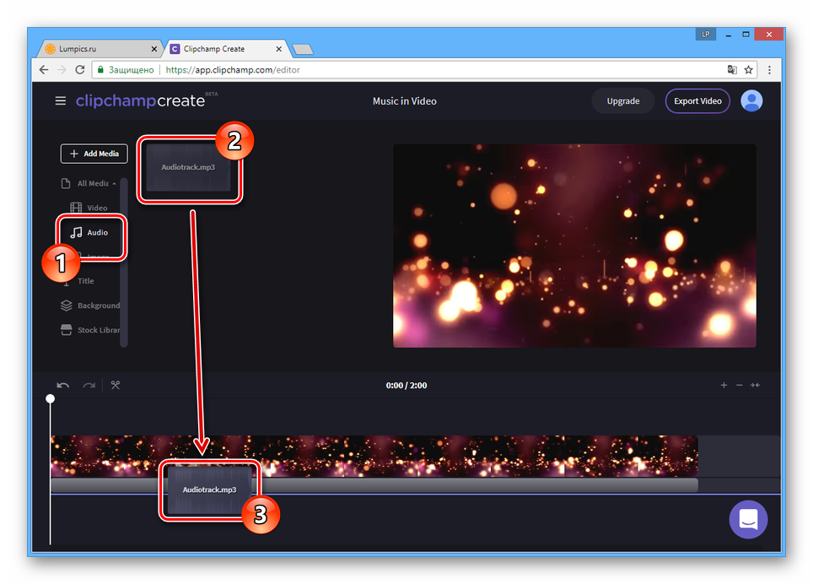
Task: Click the music note Audio icon
Action: pos(76,232)
